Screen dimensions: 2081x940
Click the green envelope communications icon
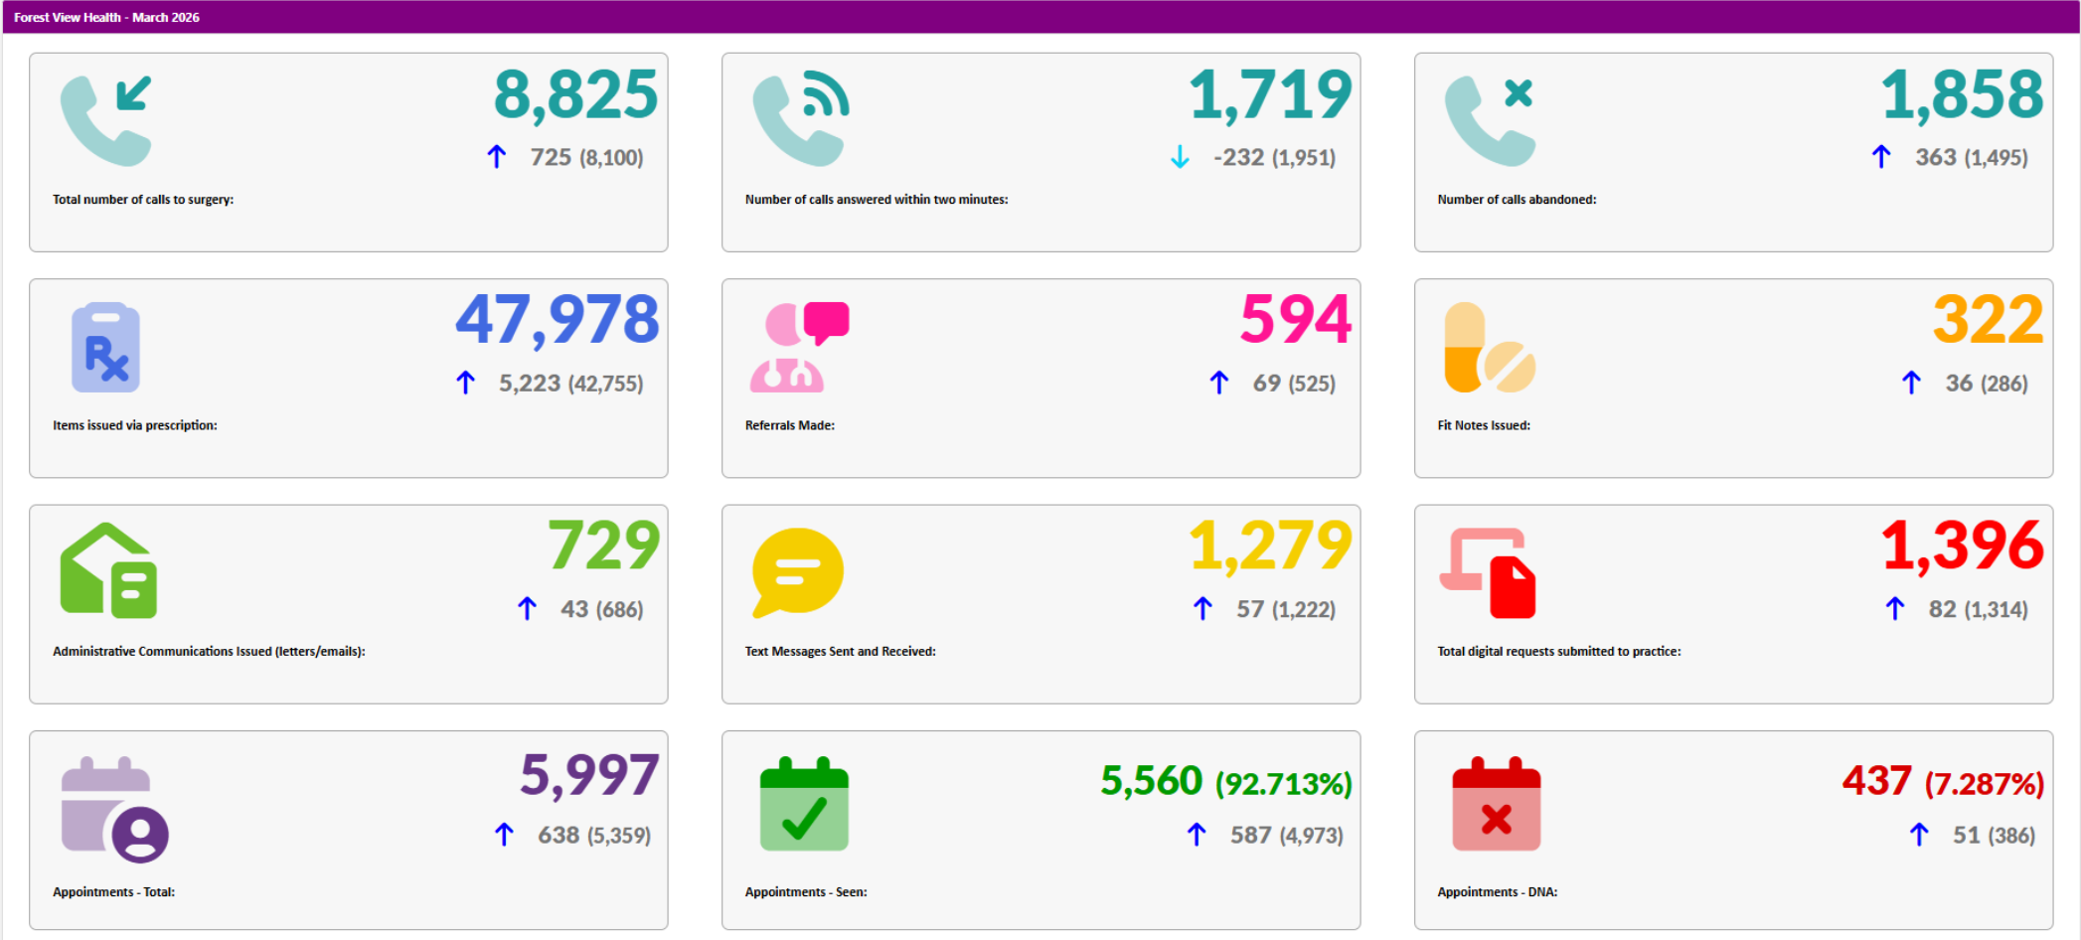tap(108, 570)
